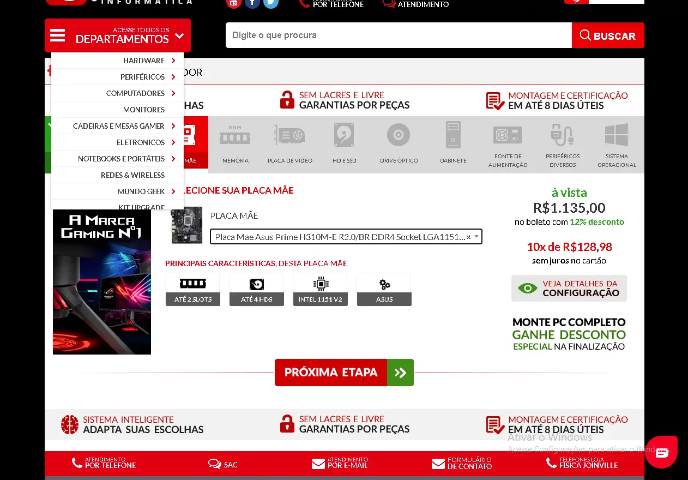
Task: Open the Mundo Geek department
Action: (141, 191)
